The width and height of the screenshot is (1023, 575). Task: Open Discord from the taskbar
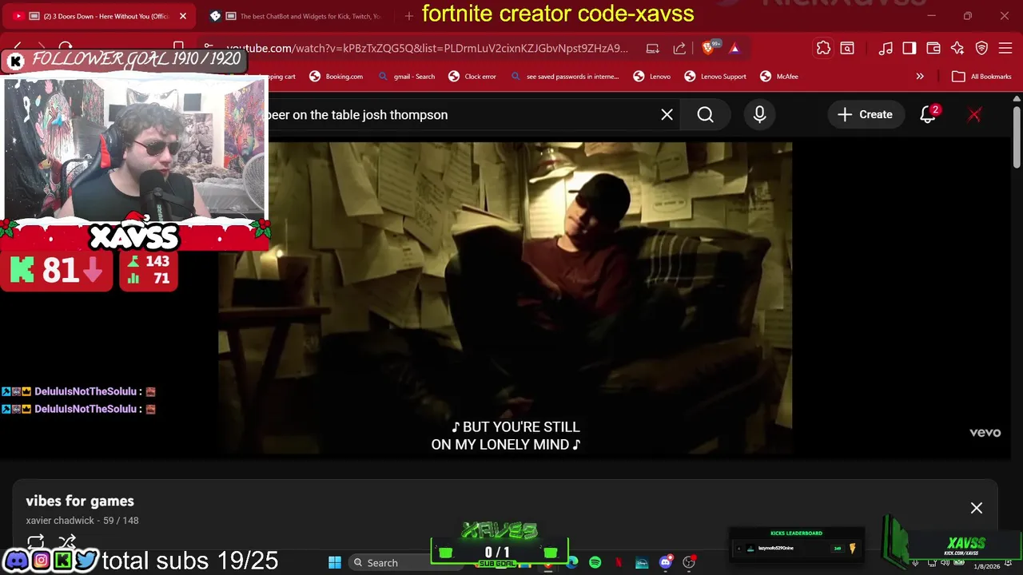click(666, 563)
